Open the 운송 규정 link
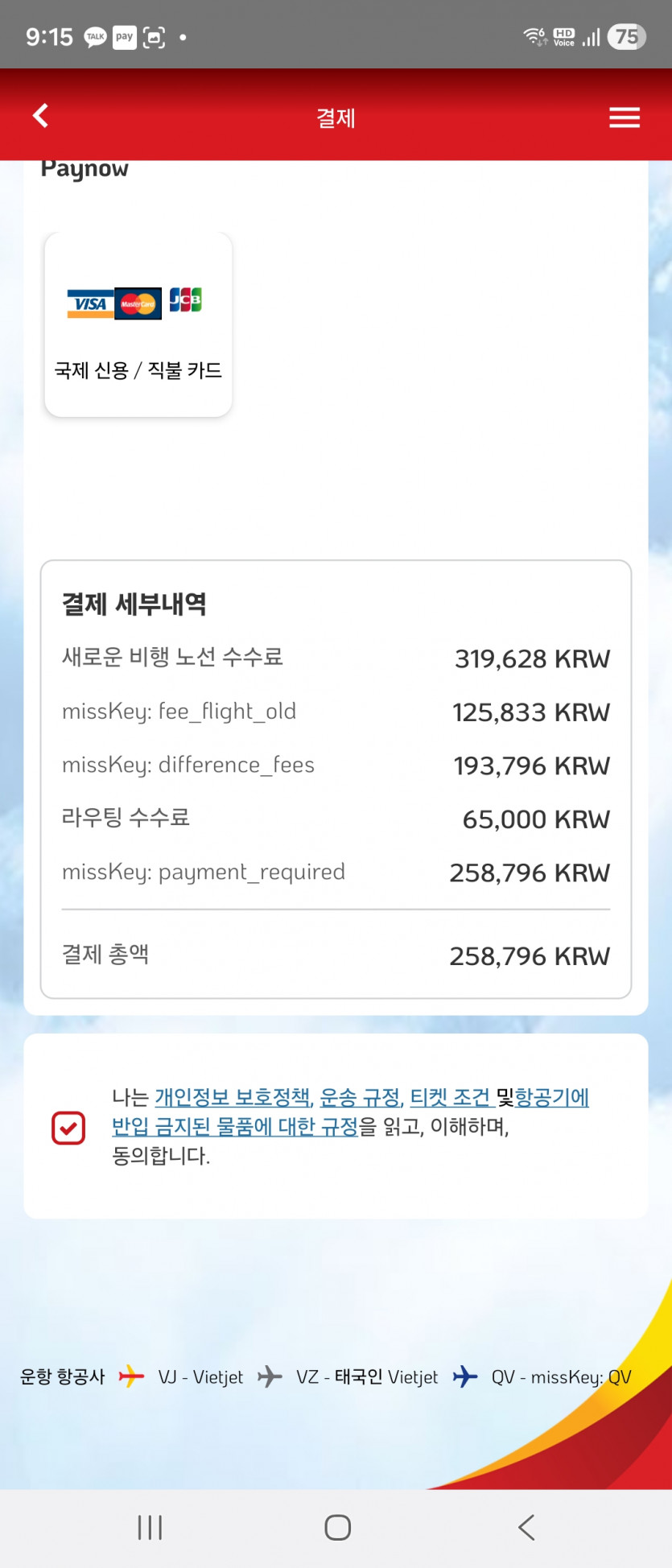 [360, 1097]
